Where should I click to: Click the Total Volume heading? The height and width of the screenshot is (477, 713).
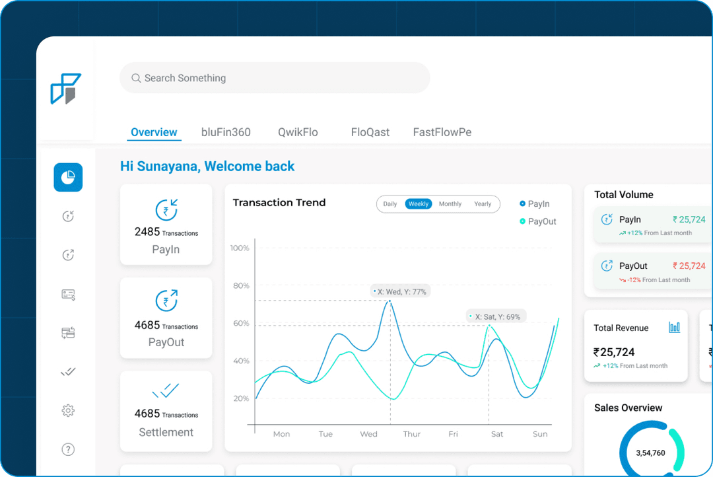(623, 195)
